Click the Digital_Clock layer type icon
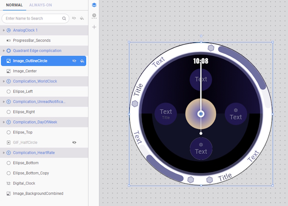 8,183
